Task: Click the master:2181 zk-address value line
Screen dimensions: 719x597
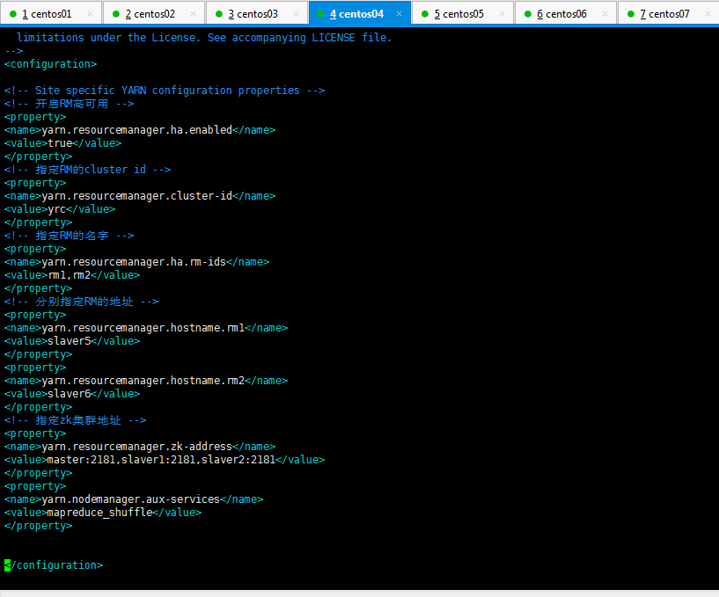Action: [x=164, y=460]
